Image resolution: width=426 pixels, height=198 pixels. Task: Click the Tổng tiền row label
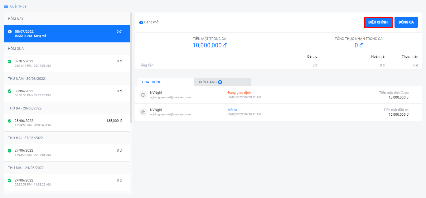[146, 65]
